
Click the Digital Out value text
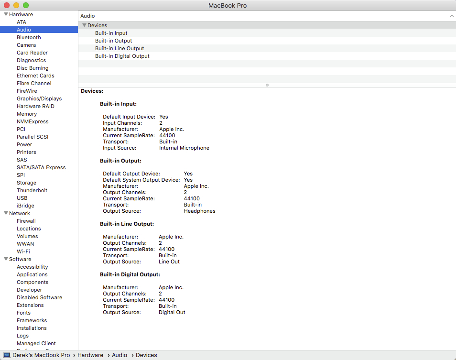[x=172, y=312]
